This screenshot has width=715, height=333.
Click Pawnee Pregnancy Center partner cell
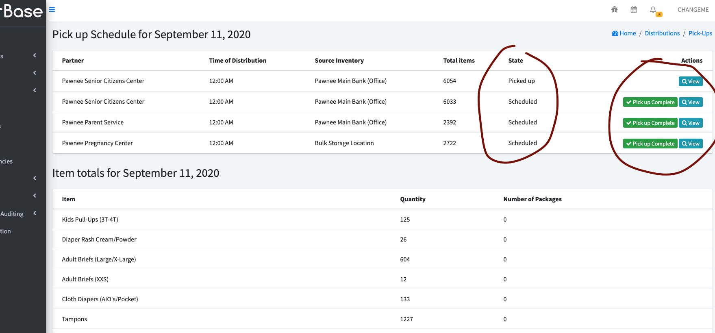click(x=97, y=143)
